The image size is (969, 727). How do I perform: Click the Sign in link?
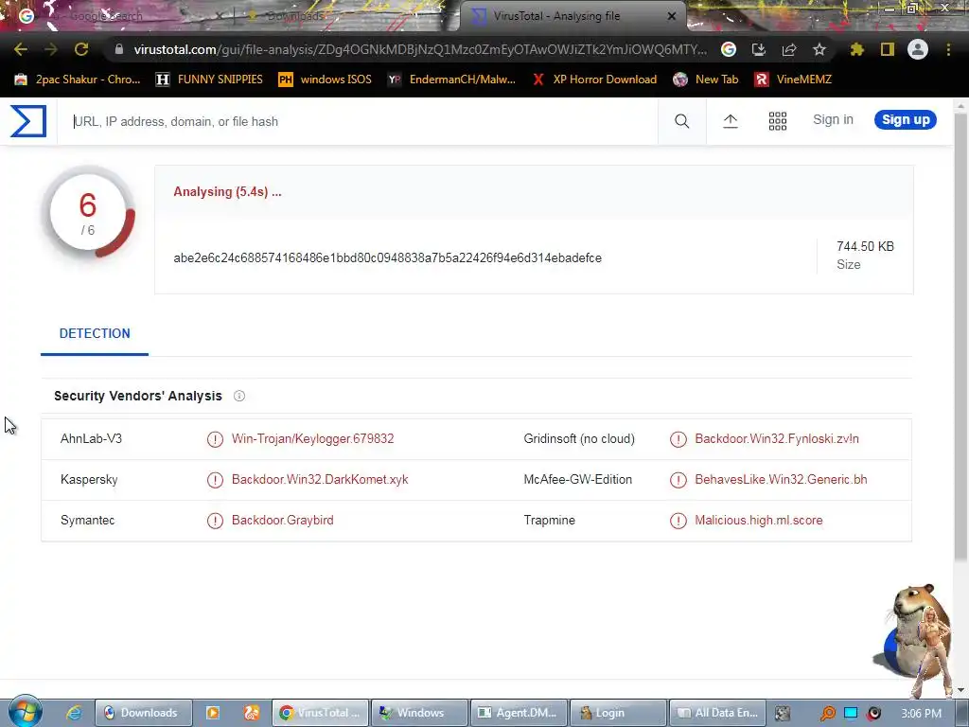833,120
